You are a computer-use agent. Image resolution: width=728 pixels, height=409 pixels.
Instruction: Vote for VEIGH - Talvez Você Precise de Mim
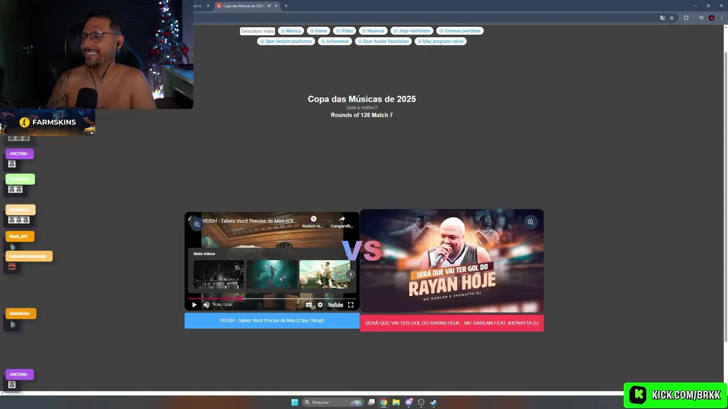(272, 320)
